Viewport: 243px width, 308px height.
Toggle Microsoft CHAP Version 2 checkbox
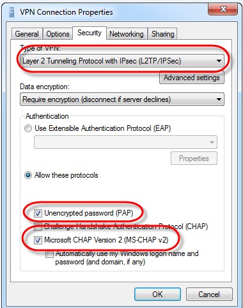click(x=38, y=240)
